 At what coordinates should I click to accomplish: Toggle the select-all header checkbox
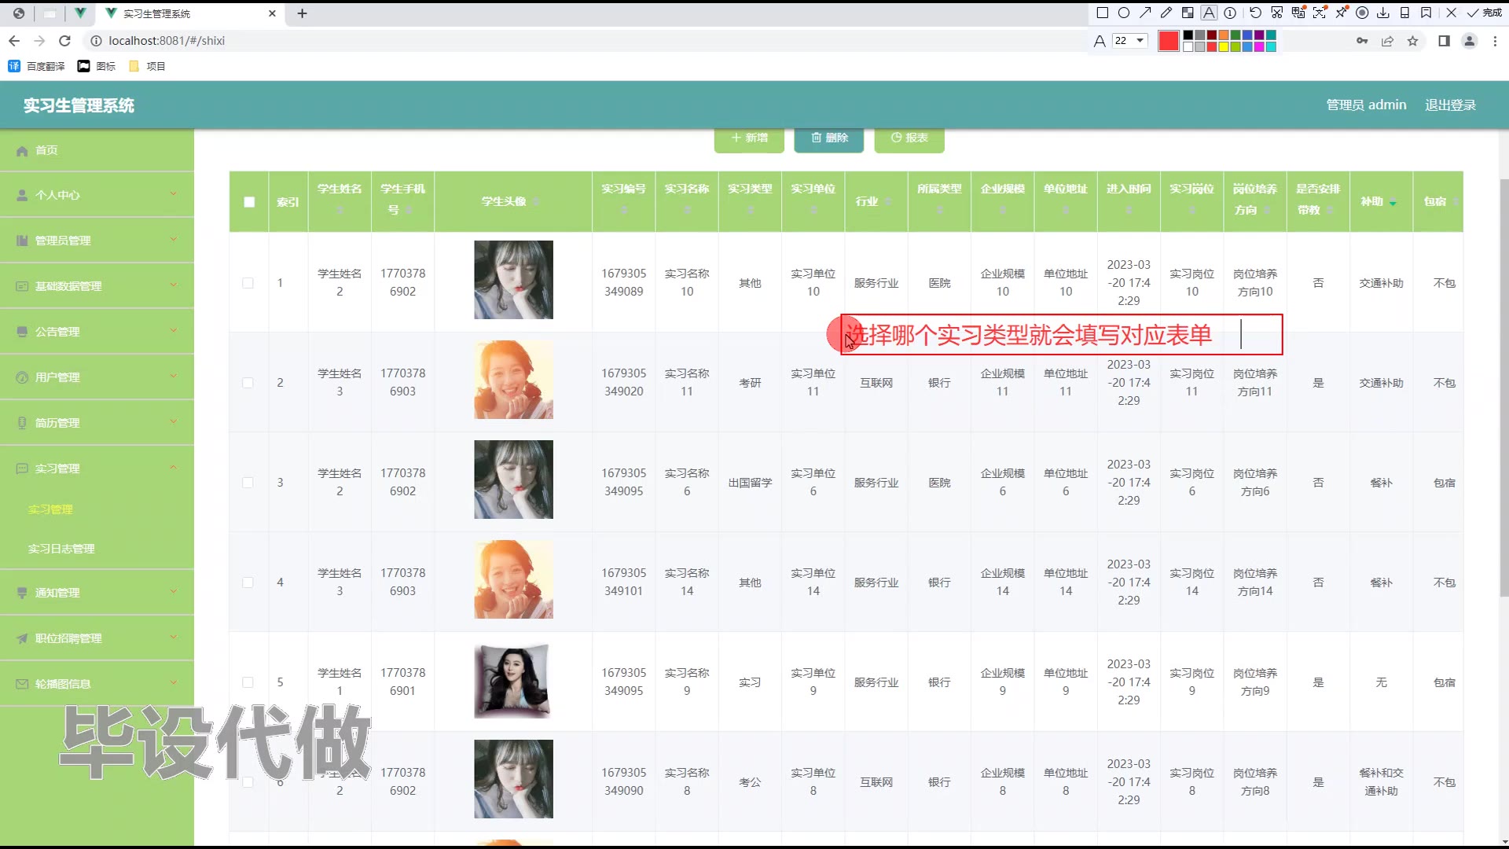[x=249, y=202]
